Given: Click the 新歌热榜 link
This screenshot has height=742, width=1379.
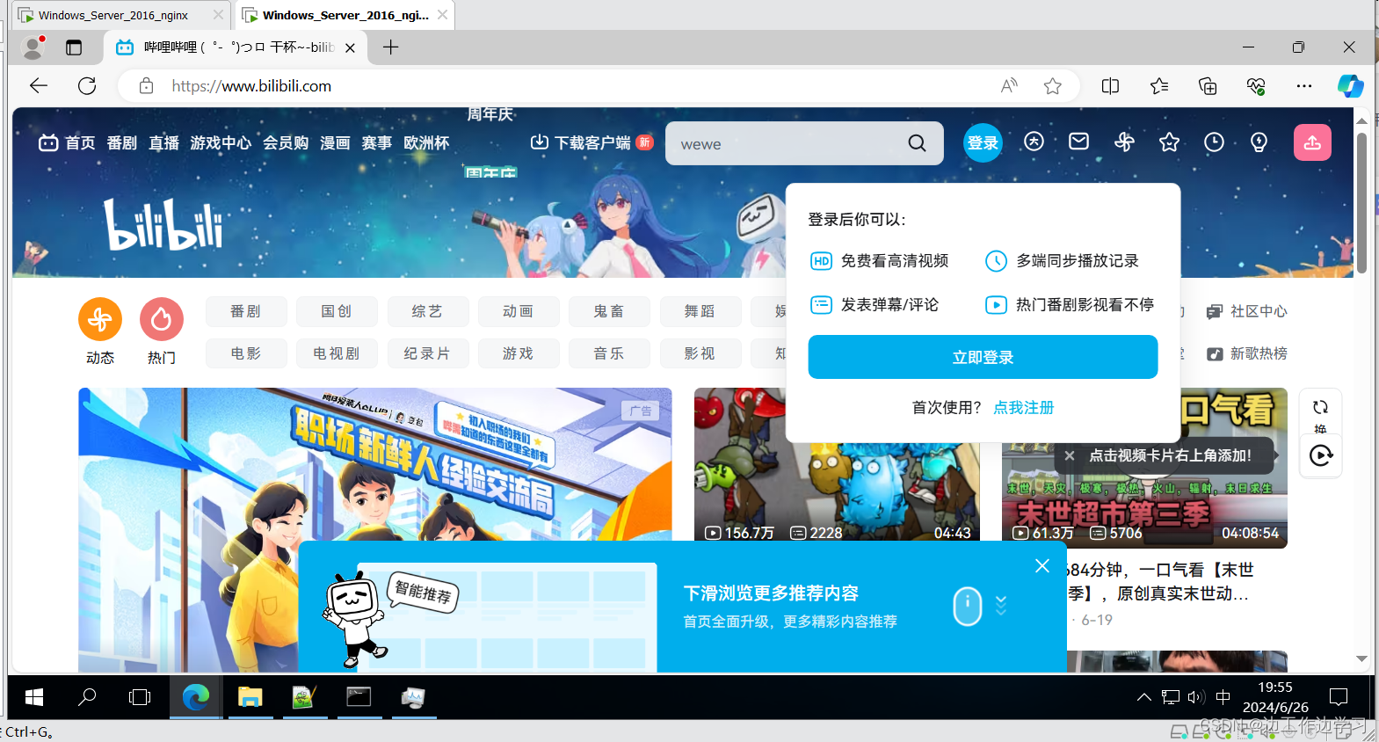Looking at the screenshot, I should 1247,353.
